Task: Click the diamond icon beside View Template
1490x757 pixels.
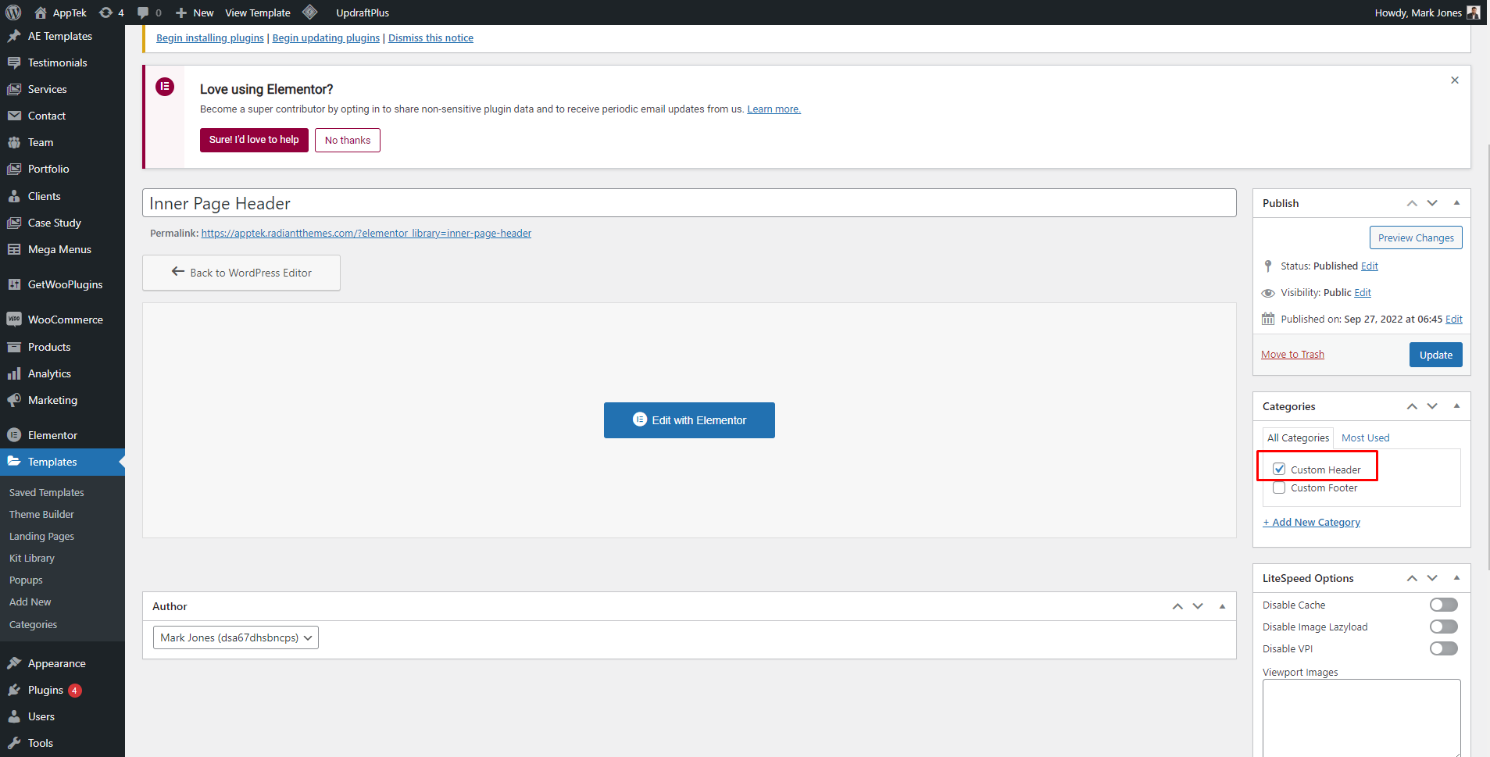Action: coord(310,12)
